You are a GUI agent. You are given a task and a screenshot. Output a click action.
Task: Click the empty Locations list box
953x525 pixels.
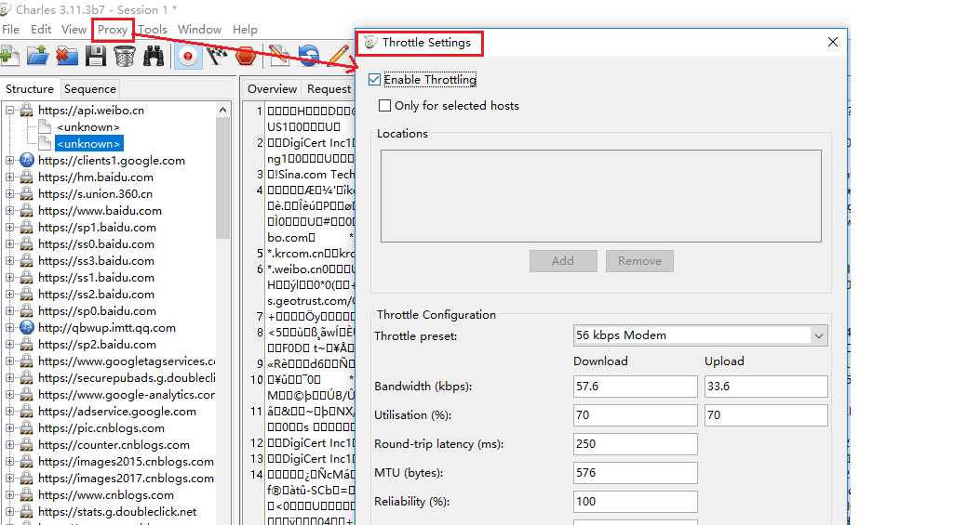pos(600,196)
